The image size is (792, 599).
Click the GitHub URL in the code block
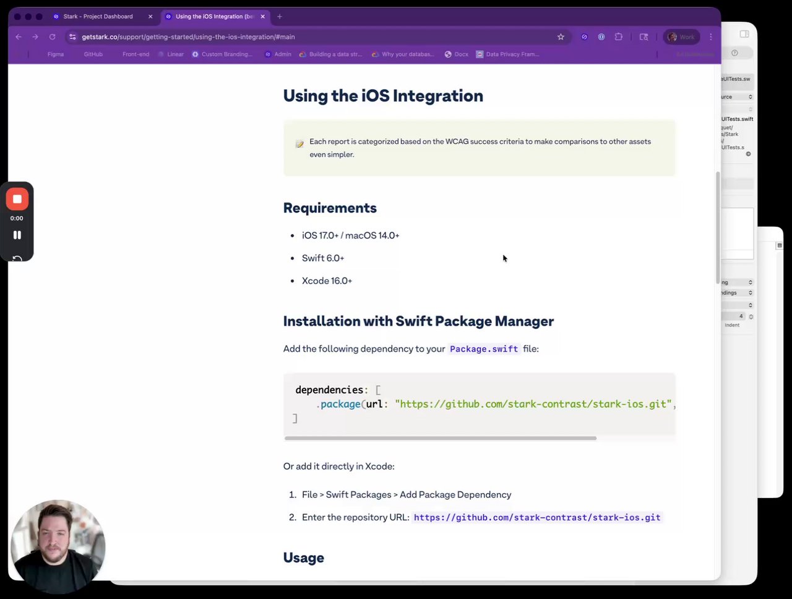point(533,404)
